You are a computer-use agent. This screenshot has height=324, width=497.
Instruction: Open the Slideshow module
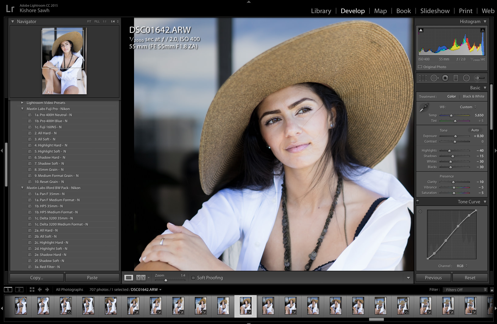click(435, 11)
